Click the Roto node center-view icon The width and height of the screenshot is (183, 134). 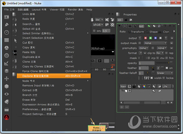125,26
